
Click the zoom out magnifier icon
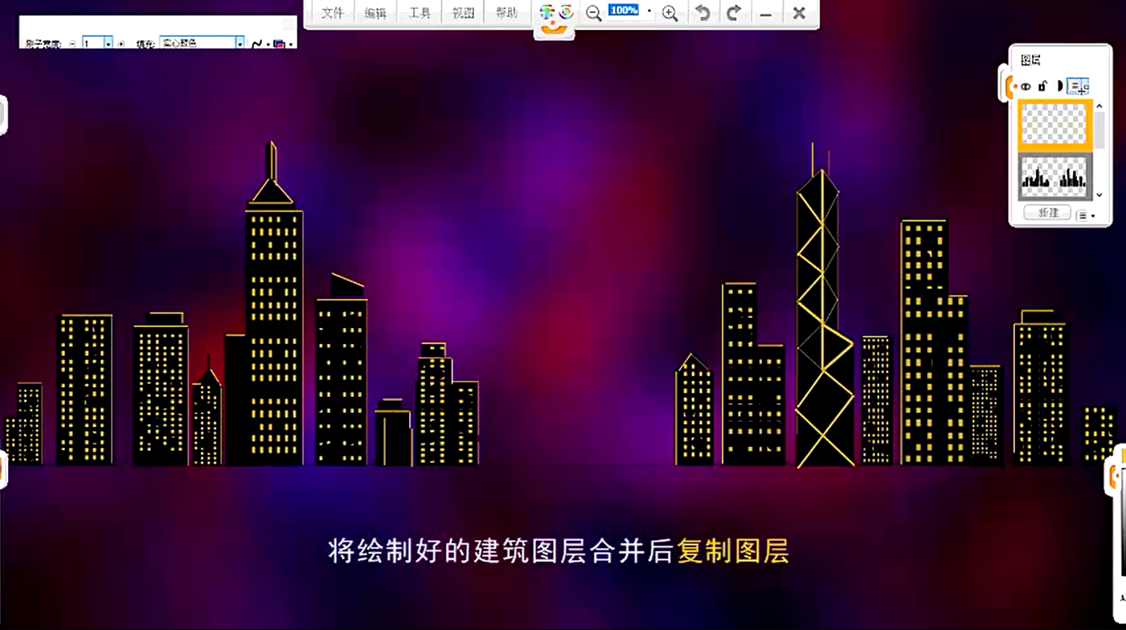tap(593, 13)
